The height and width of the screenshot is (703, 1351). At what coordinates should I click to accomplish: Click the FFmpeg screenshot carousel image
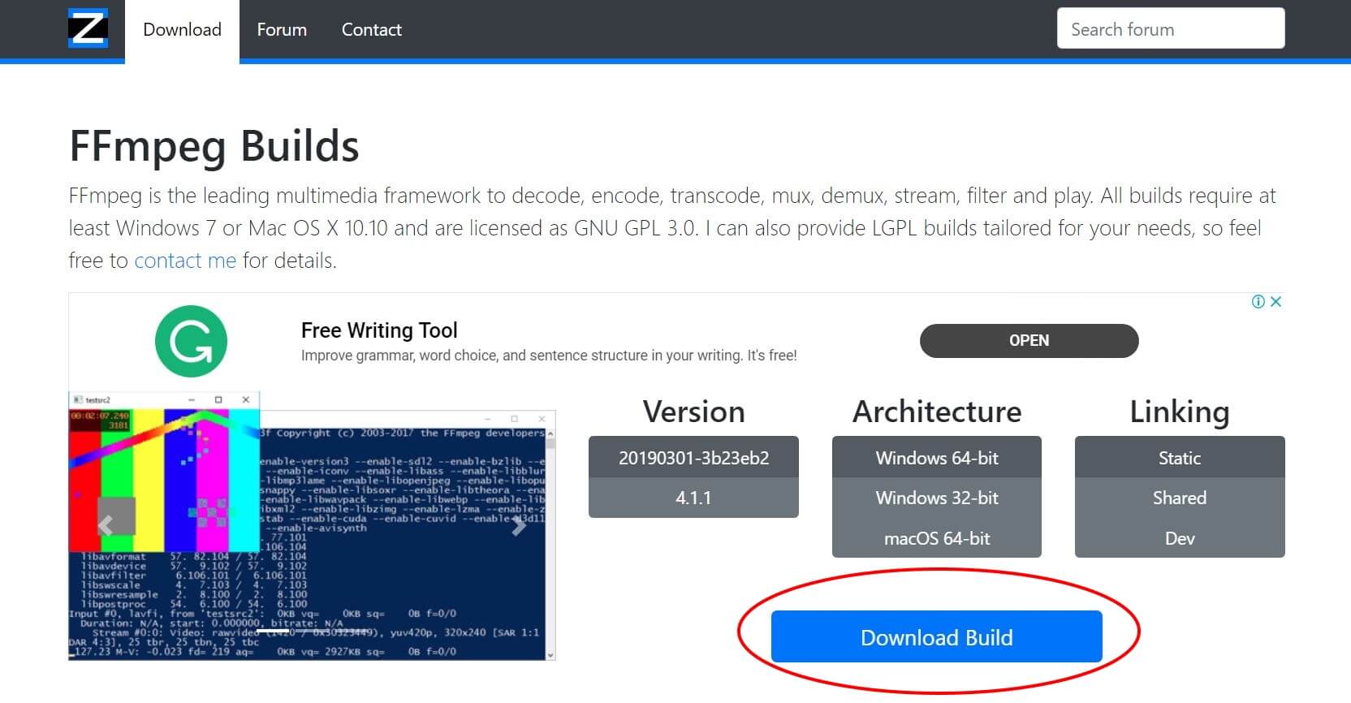click(x=312, y=525)
